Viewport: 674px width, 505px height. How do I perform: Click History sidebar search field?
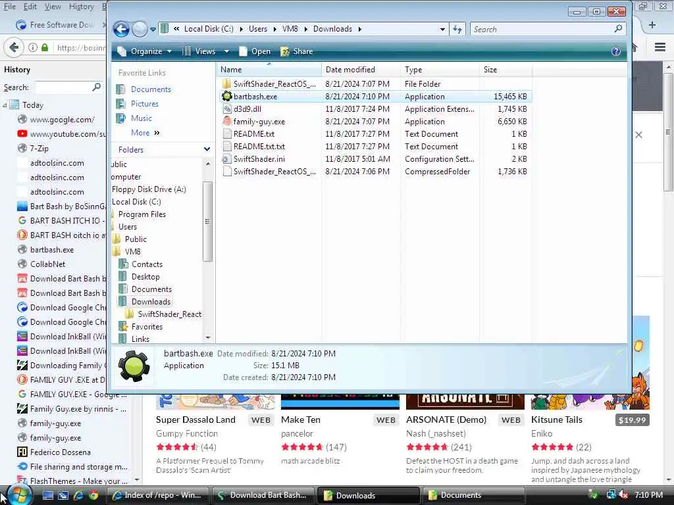68,87
